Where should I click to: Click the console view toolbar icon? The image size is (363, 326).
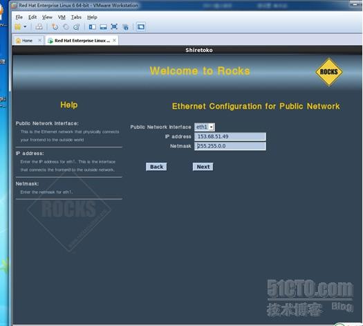pos(141,27)
